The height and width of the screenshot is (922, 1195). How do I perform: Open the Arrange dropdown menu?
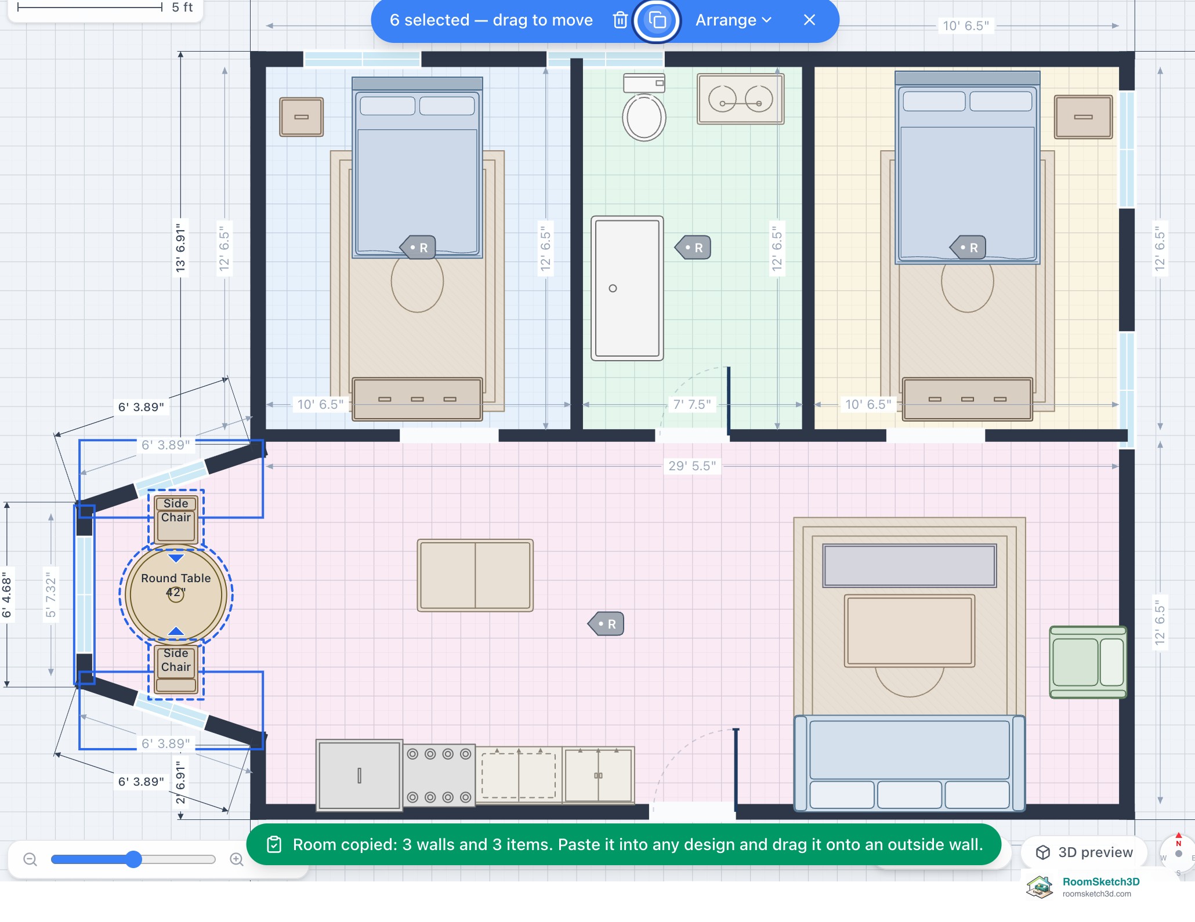pos(733,20)
